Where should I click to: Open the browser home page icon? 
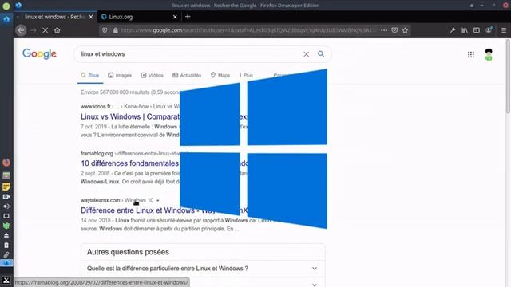(x=57, y=30)
